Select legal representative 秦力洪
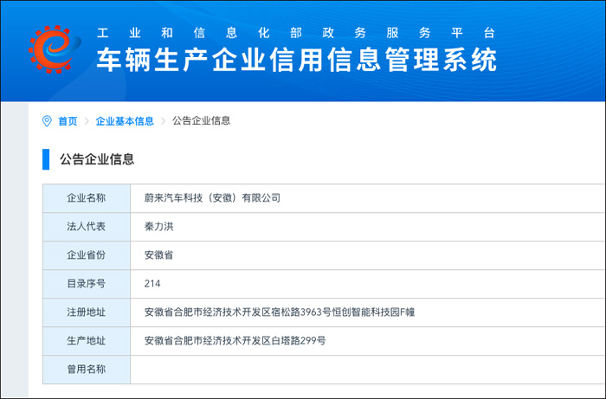This screenshot has height=399, width=606. [158, 227]
